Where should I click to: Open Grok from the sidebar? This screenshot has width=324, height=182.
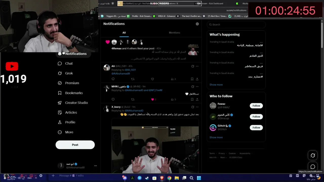(65, 73)
